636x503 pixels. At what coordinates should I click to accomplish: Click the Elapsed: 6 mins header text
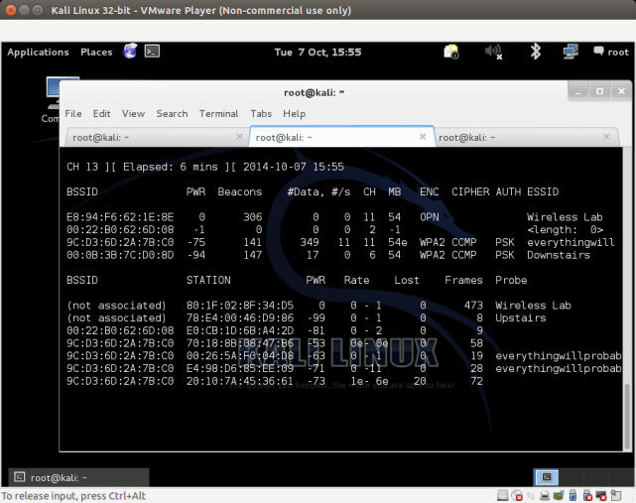pyautogui.click(x=171, y=167)
